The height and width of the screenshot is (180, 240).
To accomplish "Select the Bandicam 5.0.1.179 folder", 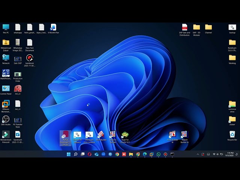I will click(x=232, y=45).
